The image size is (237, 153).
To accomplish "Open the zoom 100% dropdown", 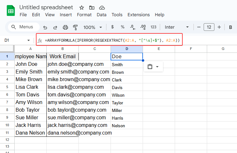I will (93, 27).
